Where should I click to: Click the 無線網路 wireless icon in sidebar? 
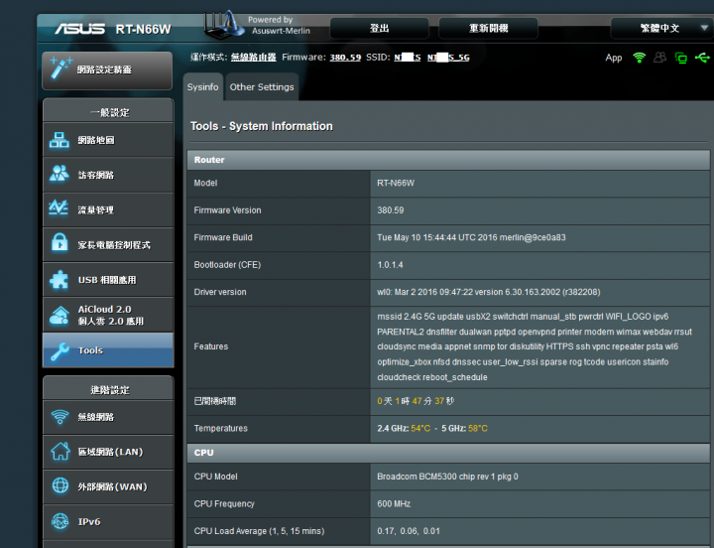click(x=60, y=417)
